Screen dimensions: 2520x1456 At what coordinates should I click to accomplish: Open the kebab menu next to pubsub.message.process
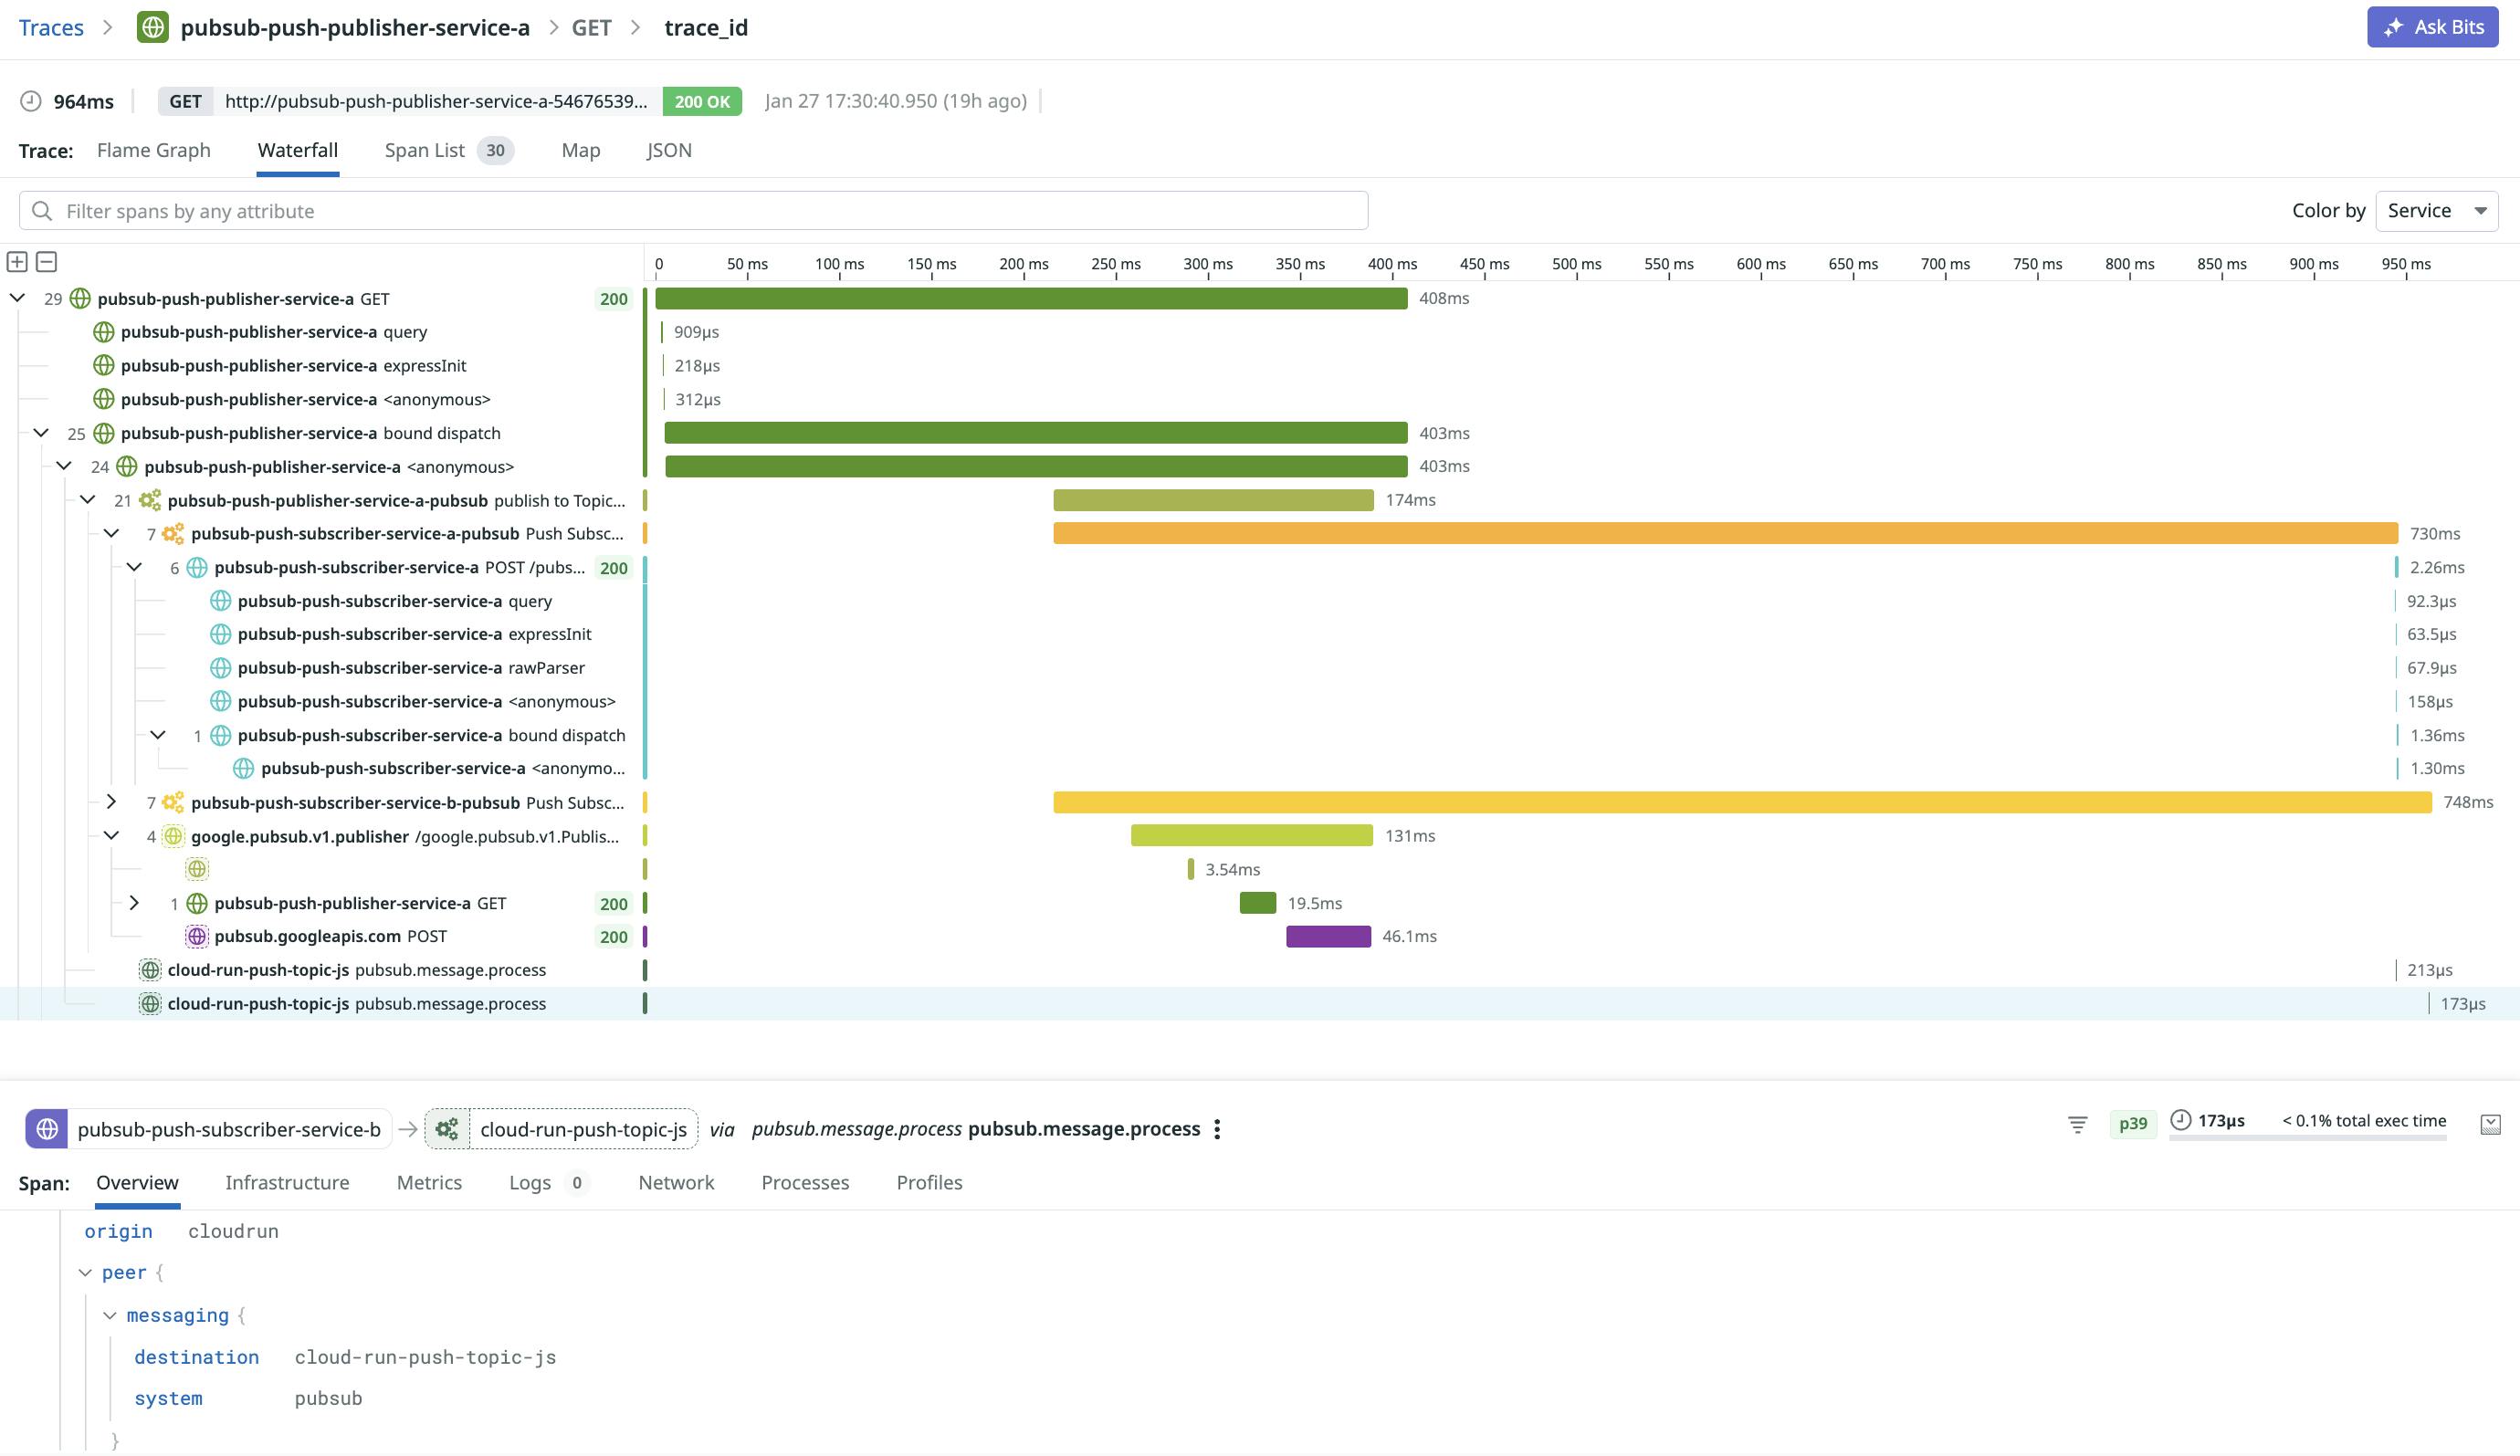pos(1217,1128)
